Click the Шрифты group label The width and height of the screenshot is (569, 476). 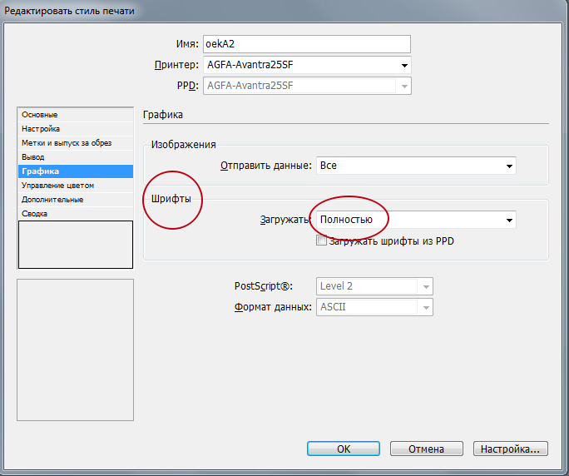[x=171, y=199]
